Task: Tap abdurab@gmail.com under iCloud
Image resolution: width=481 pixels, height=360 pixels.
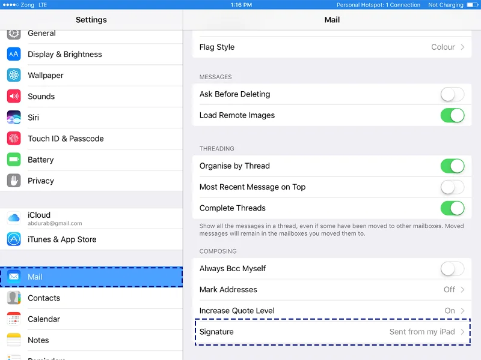Action: [x=55, y=223]
